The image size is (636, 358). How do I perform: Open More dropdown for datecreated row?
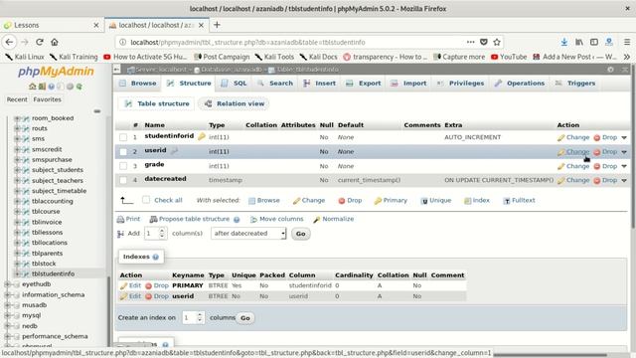(x=624, y=180)
